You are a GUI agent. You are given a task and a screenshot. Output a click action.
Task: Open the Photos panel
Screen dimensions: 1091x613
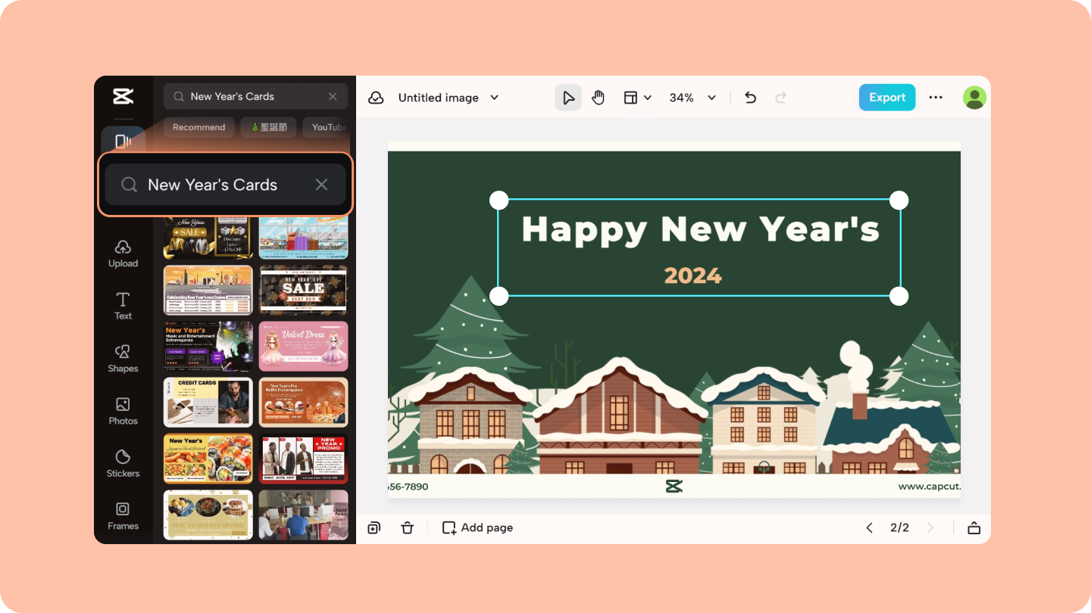(x=123, y=411)
